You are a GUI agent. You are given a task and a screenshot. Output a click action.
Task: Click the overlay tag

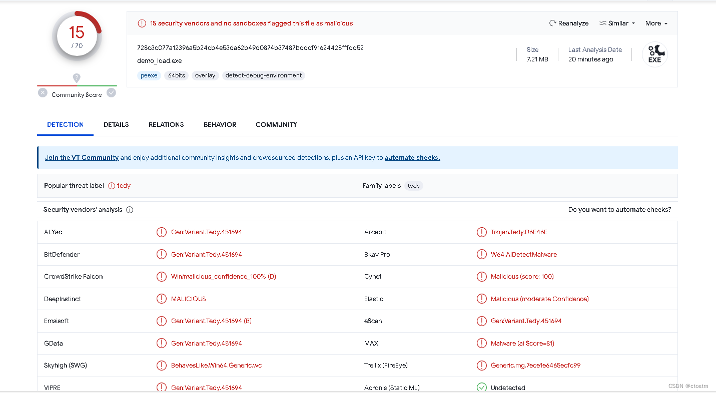[x=205, y=76]
